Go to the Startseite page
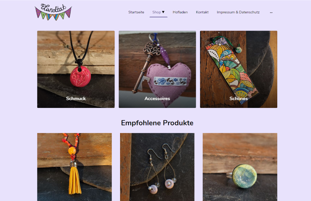311x201 pixels. (x=136, y=12)
